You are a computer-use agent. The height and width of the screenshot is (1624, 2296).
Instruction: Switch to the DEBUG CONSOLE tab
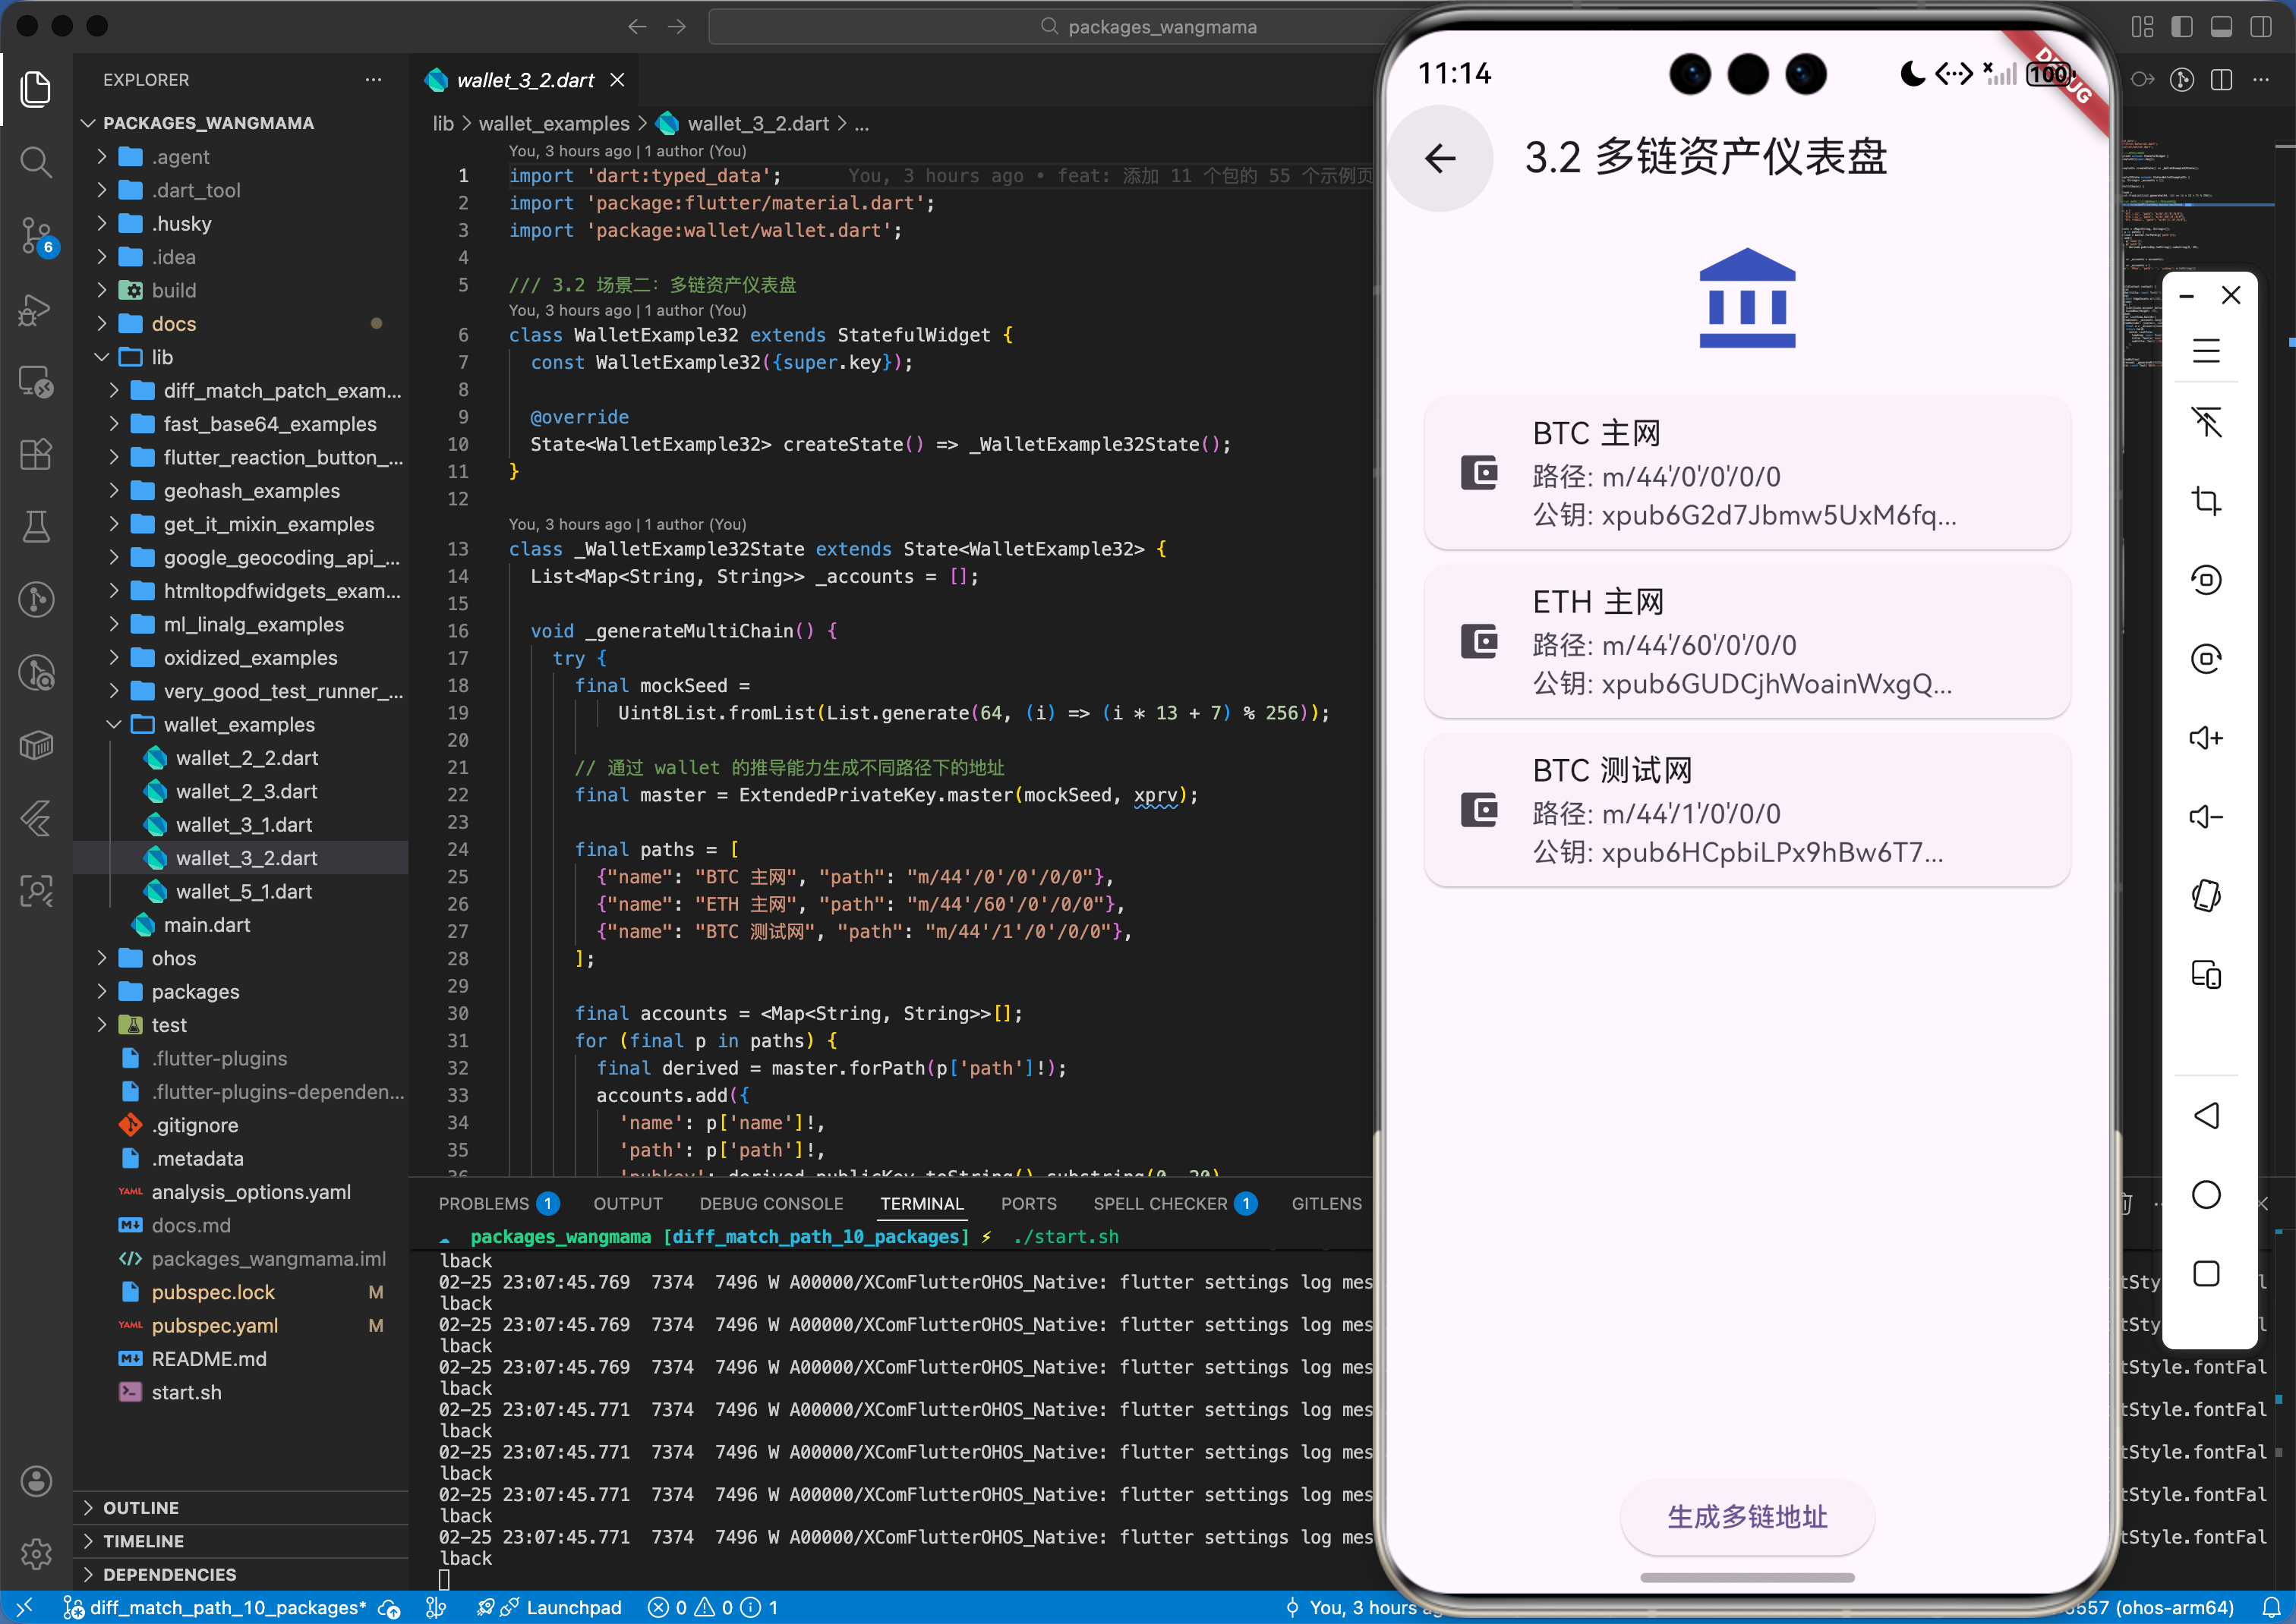pyautogui.click(x=771, y=1203)
